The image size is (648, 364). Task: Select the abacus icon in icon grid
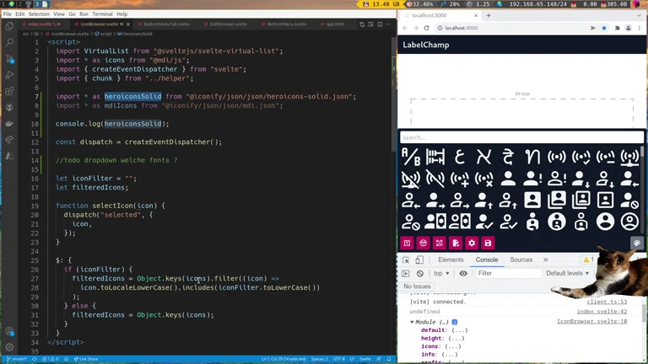(x=435, y=158)
